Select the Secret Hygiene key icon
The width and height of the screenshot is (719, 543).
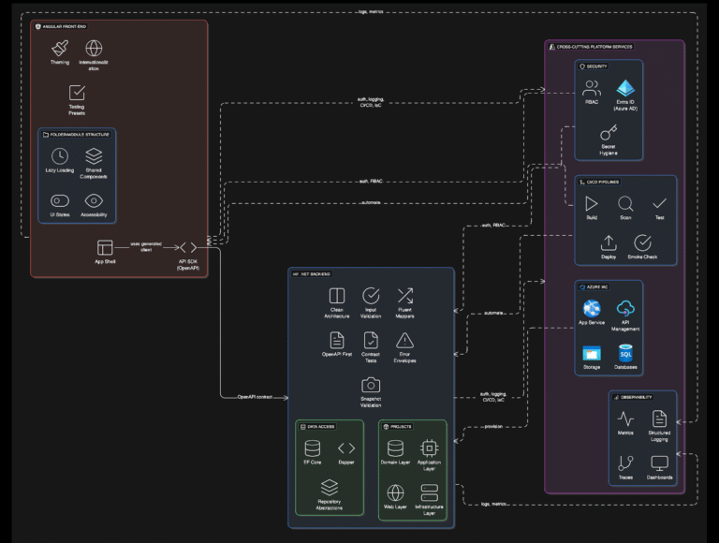(x=609, y=132)
